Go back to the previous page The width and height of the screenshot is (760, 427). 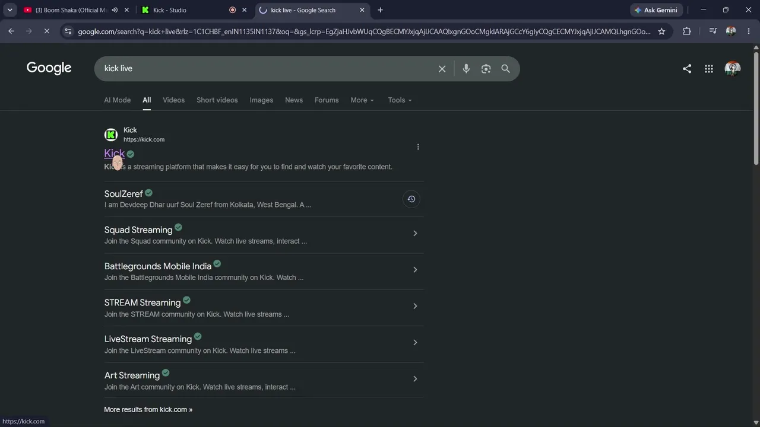[x=11, y=31]
